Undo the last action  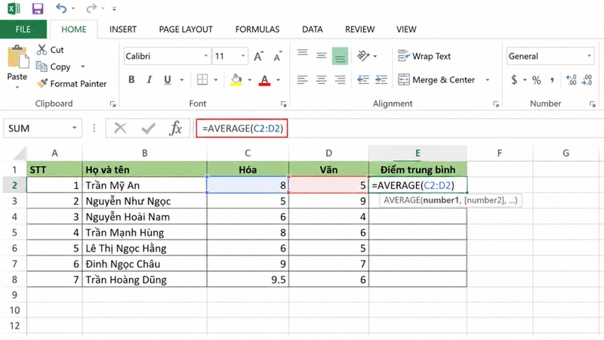[61, 8]
